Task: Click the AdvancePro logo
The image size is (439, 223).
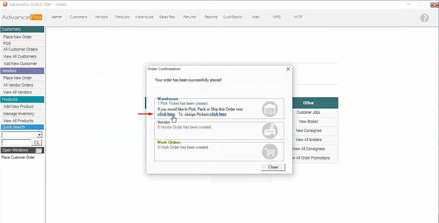Action: pos(22,17)
